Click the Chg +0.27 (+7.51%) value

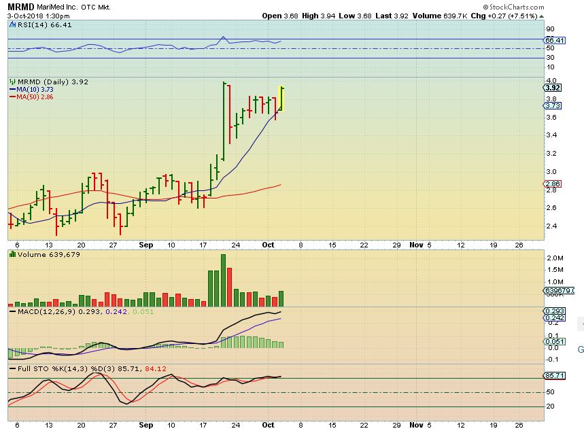tap(504, 16)
